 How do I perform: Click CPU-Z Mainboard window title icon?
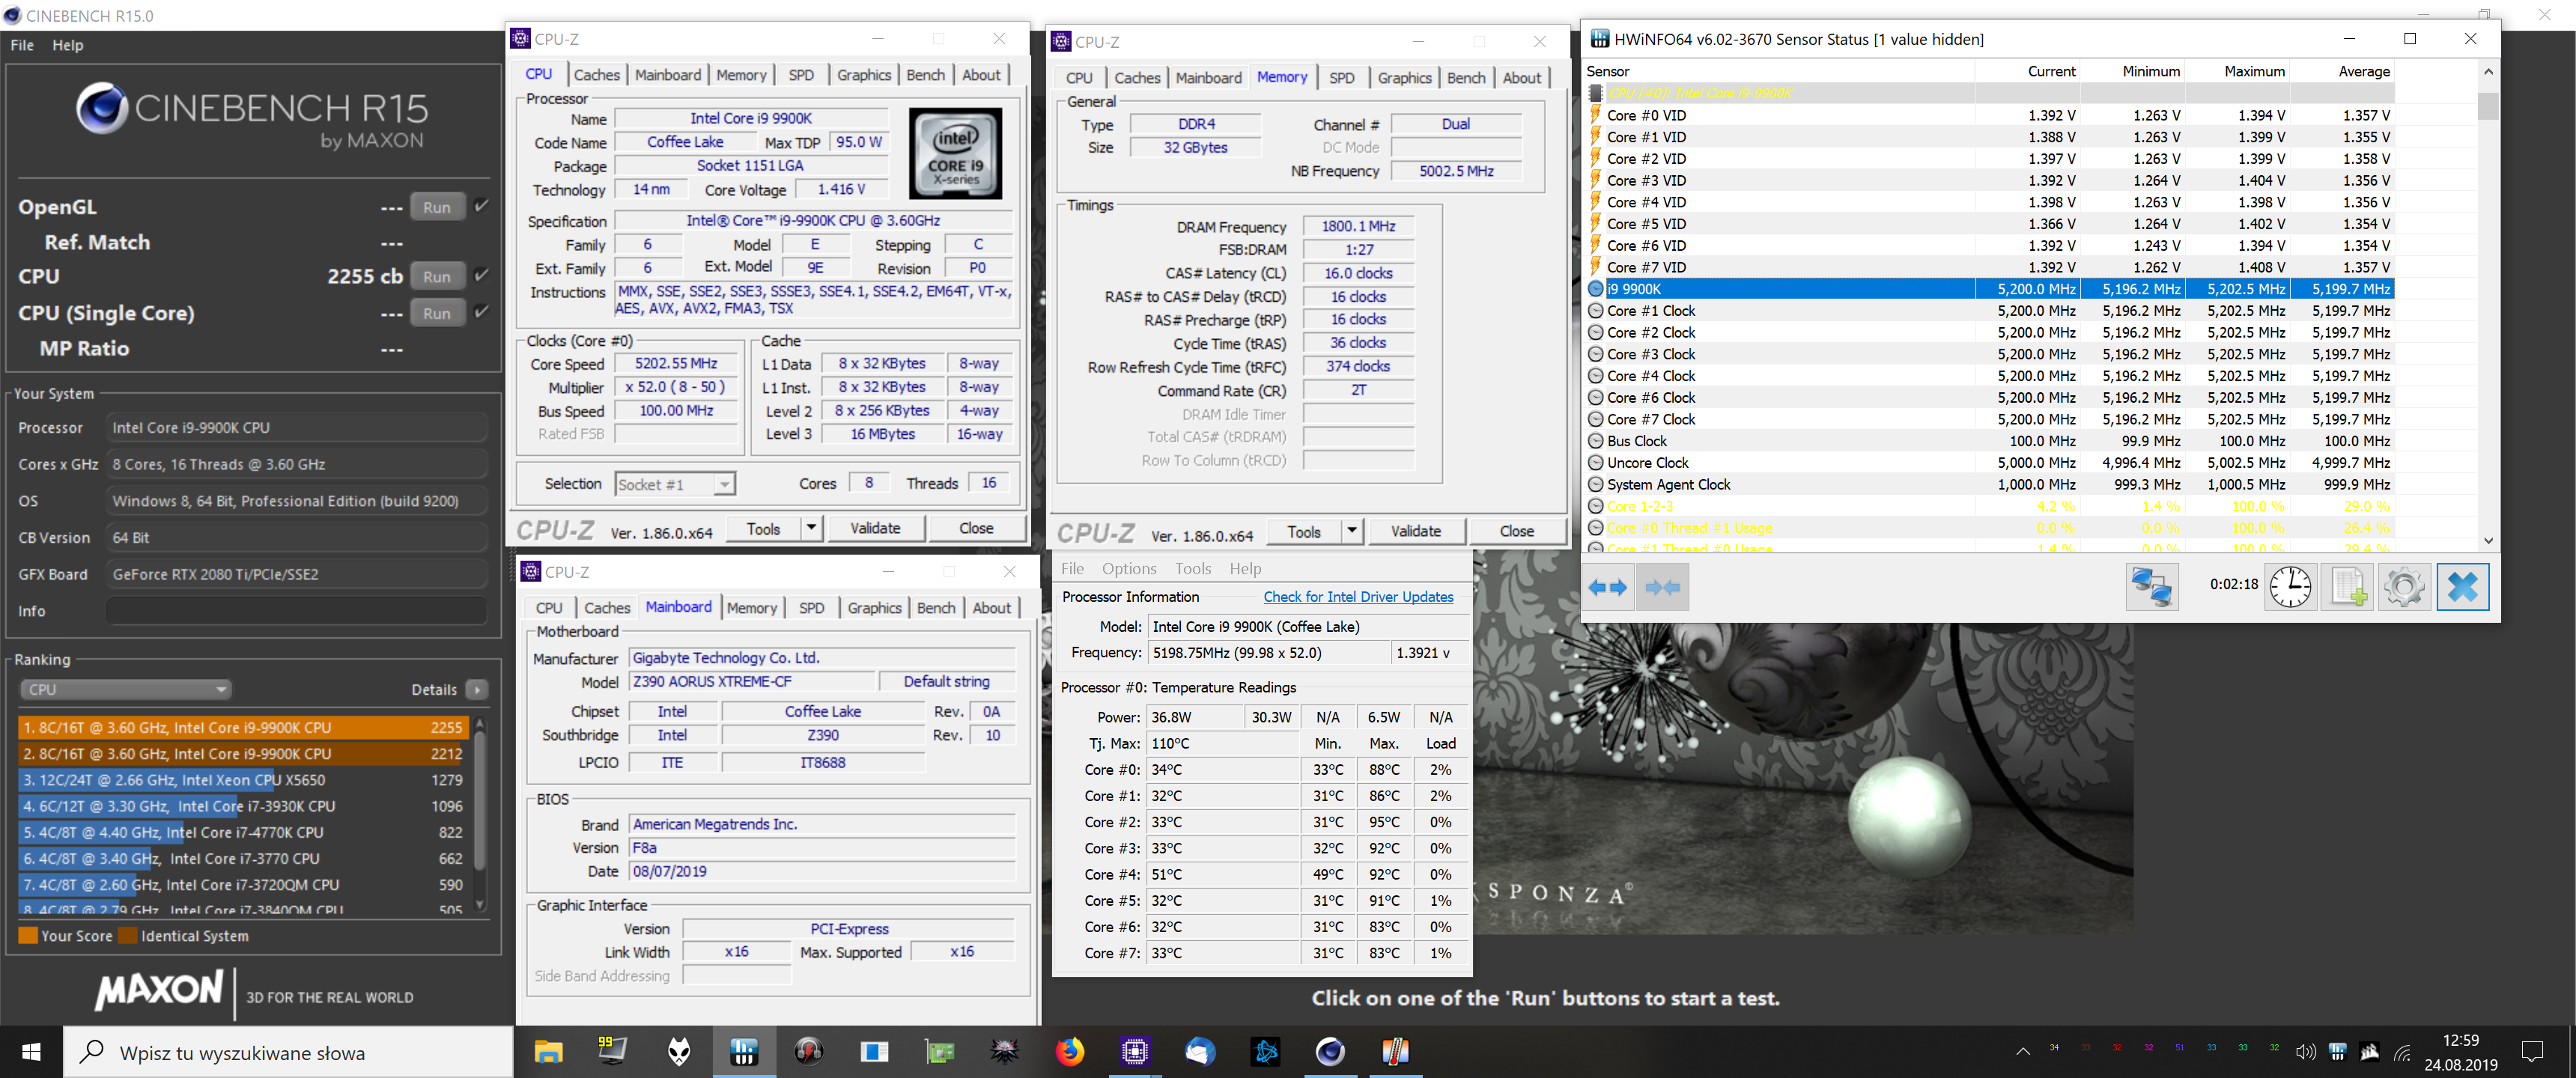pyautogui.click(x=531, y=571)
